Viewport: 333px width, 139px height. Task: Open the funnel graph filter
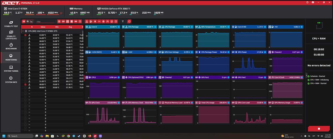(x=123, y=21)
